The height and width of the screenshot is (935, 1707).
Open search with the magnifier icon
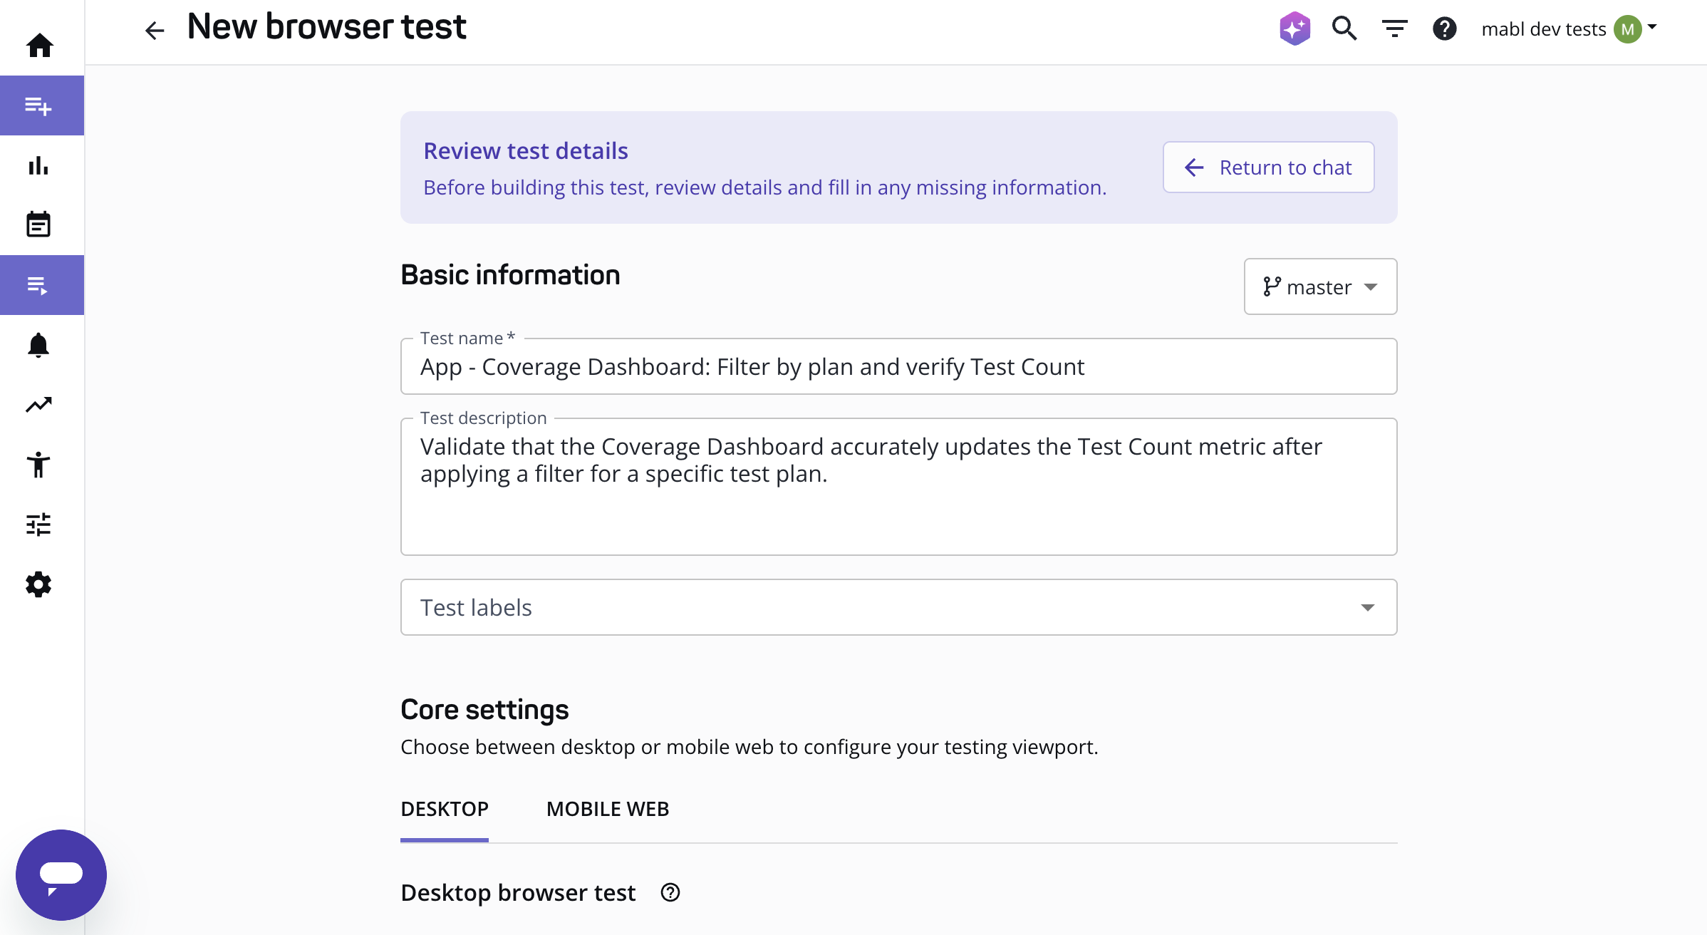point(1344,29)
